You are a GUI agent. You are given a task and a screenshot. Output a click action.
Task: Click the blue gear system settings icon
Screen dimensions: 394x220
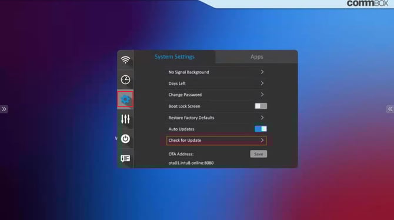click(125, 99)
